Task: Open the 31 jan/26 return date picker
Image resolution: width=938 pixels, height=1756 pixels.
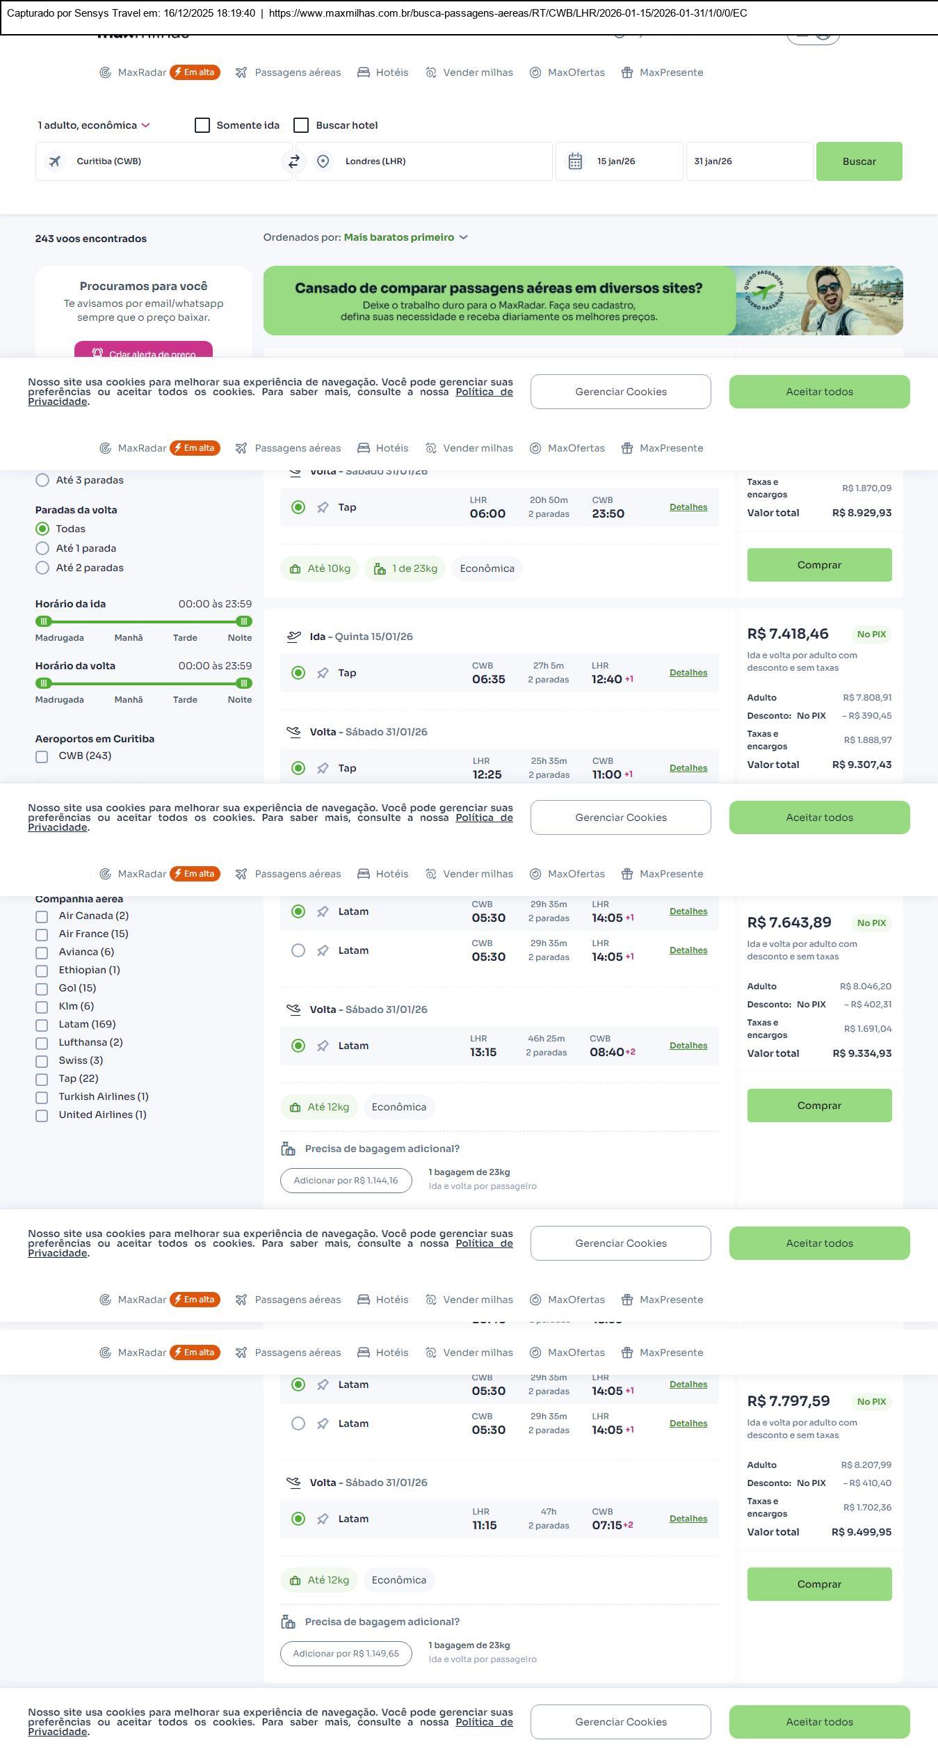Action: pos(749,161)
